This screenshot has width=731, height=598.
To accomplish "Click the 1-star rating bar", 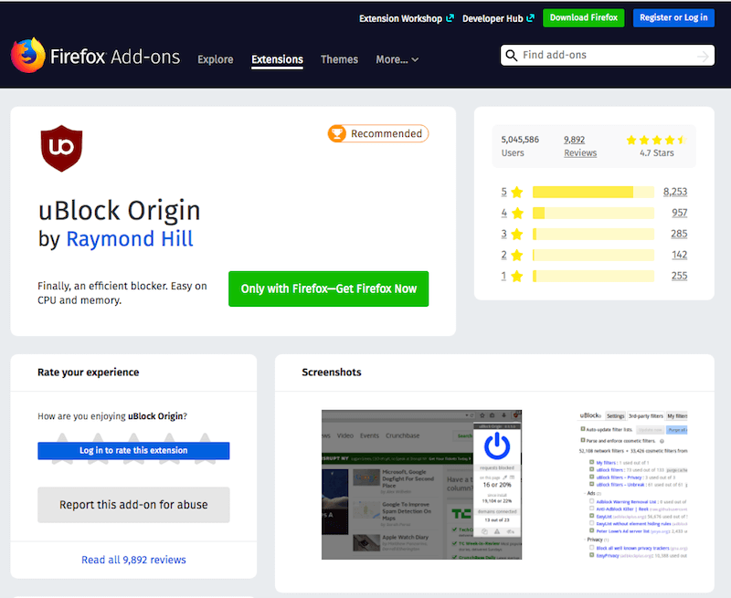I will pyautogui.click(x=593, y=277).
